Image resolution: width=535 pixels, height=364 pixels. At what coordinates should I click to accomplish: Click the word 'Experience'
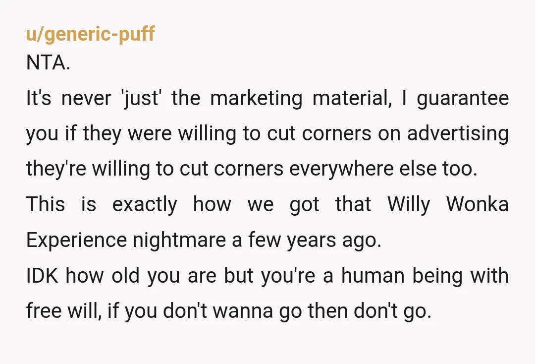click(x=76, y=240)
